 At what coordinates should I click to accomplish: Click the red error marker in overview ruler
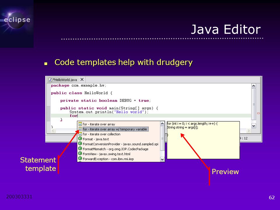[x=258, y=113]
